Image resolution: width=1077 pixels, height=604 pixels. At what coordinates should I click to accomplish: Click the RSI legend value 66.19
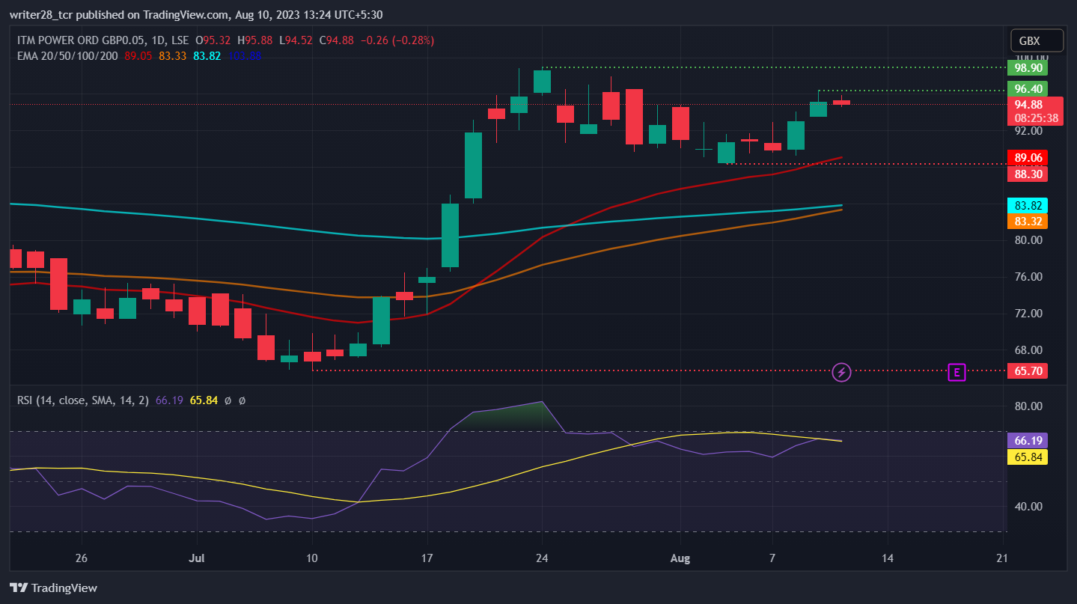point(169,400)
